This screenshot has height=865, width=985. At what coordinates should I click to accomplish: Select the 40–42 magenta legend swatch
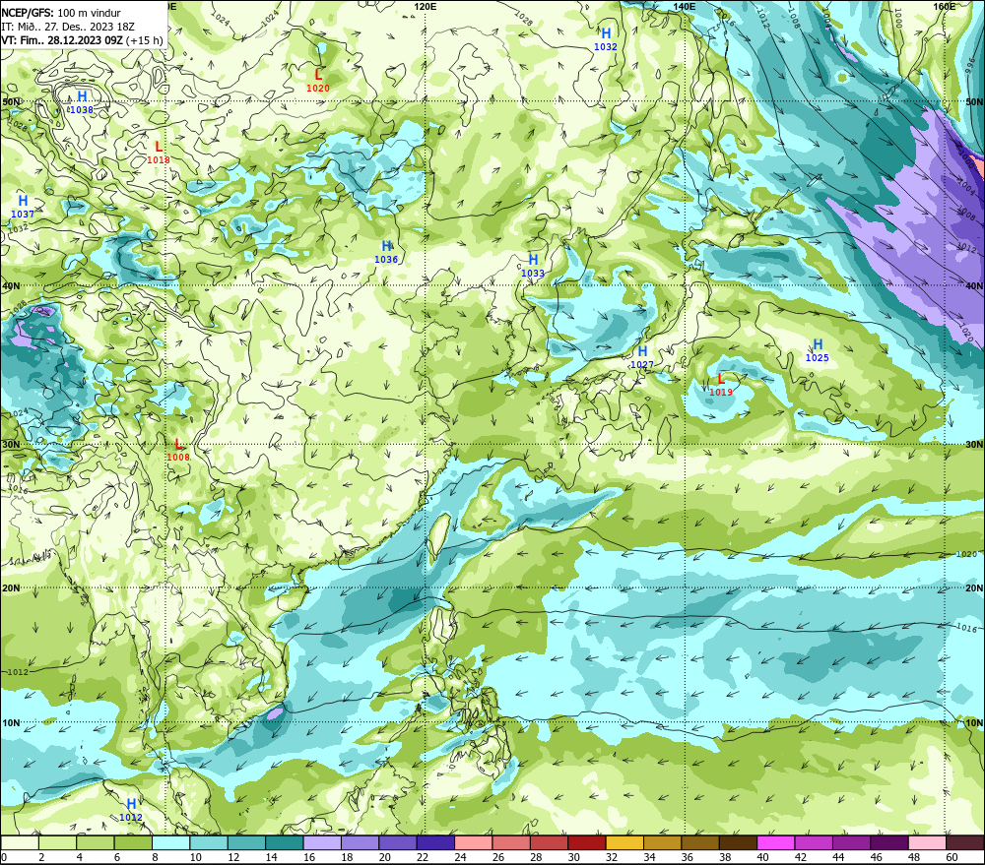pyautogui.click(x=776, y=842)
